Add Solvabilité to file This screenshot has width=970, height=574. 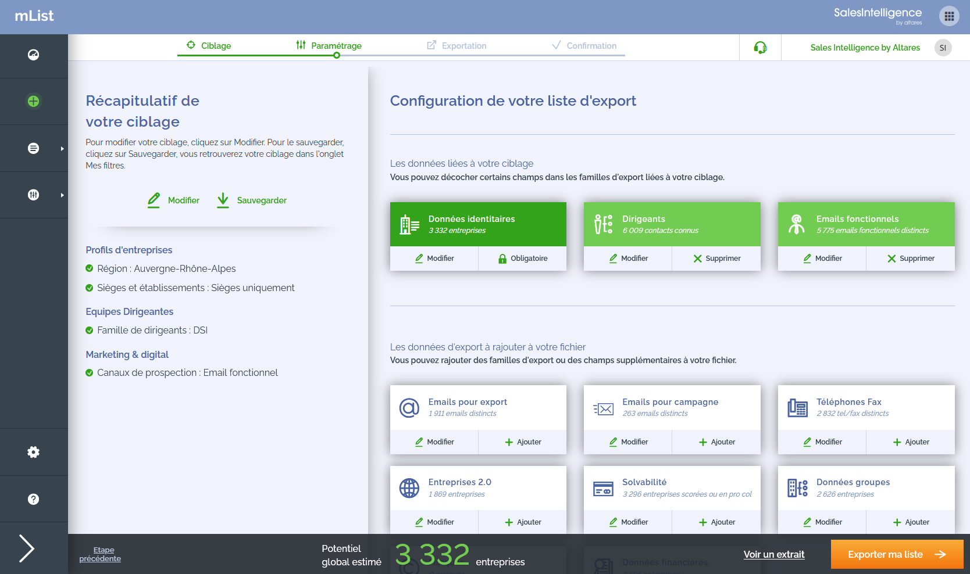click(716, 522)
